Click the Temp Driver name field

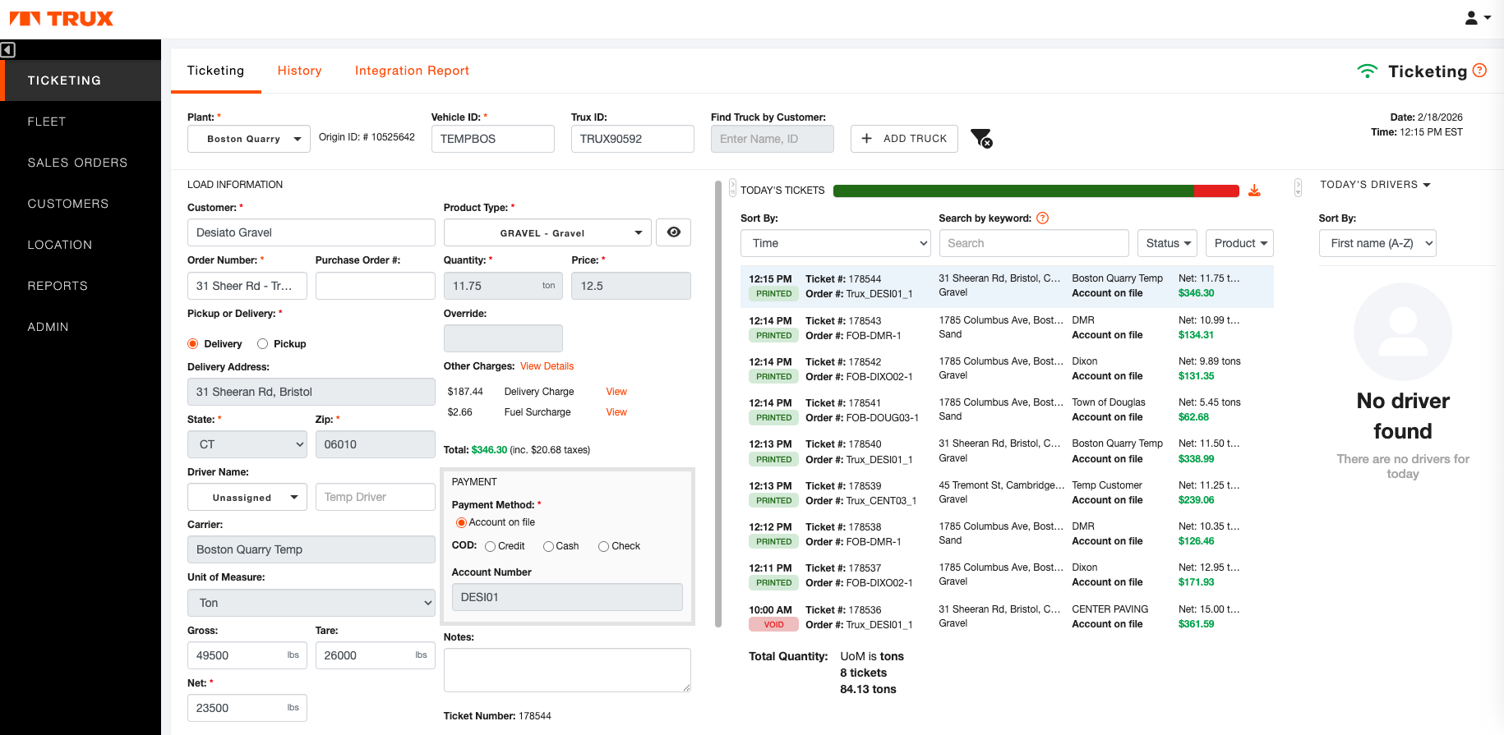tap(376, 497)
